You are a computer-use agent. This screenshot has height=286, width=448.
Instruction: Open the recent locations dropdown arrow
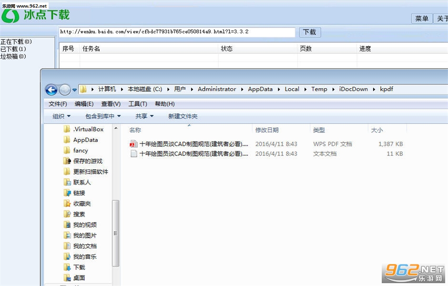pyautogui.click(x=74, y=90)
